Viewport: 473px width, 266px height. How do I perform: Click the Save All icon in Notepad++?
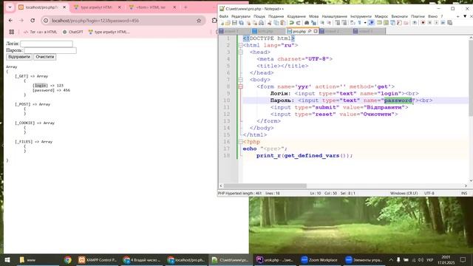241,23
